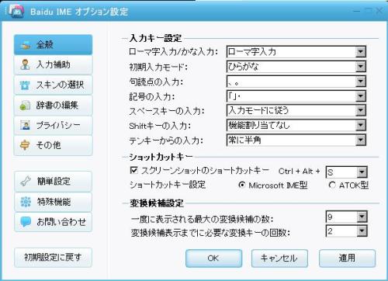Click the Baidu IME logo icon in title bar
Viewport: 388px width, 281px height.
16,11
